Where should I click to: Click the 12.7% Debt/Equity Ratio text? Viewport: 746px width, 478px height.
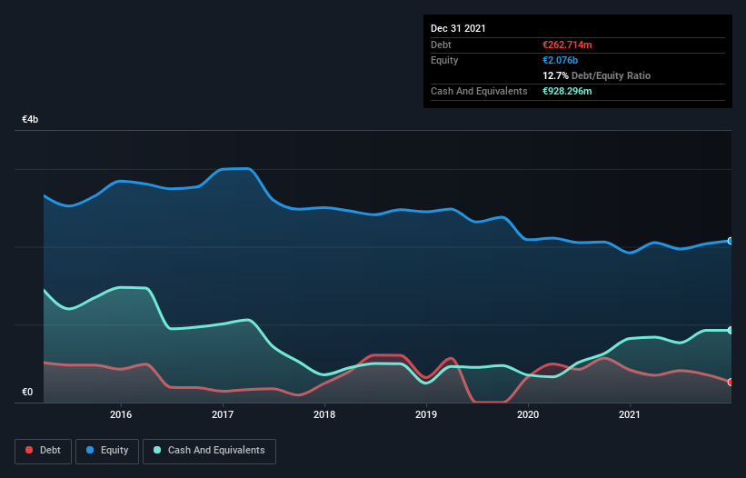597,75
